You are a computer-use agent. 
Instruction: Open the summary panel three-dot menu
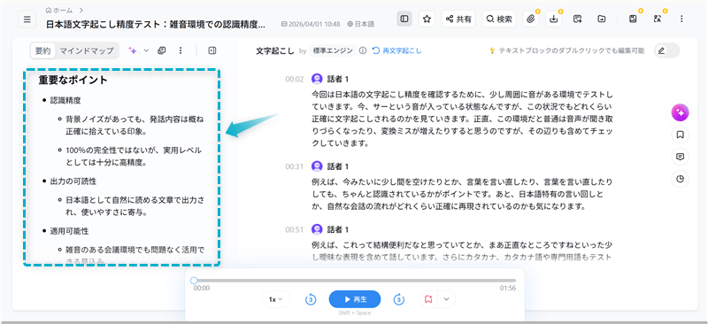181,50
